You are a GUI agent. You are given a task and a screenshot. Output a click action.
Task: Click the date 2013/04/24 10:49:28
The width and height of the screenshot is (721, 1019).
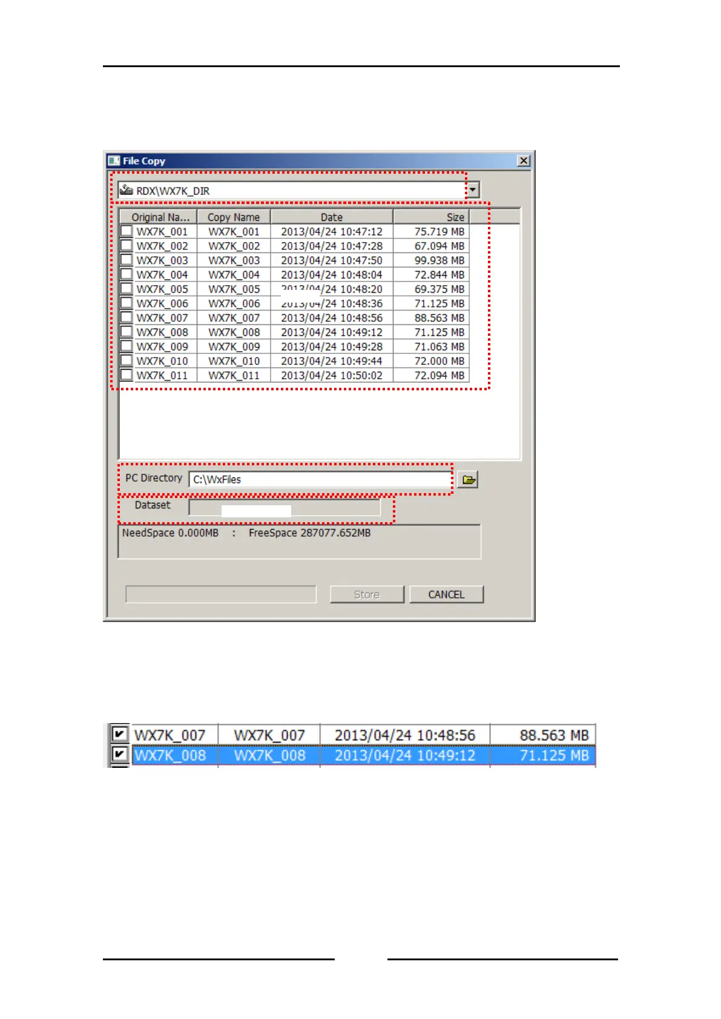332,347
